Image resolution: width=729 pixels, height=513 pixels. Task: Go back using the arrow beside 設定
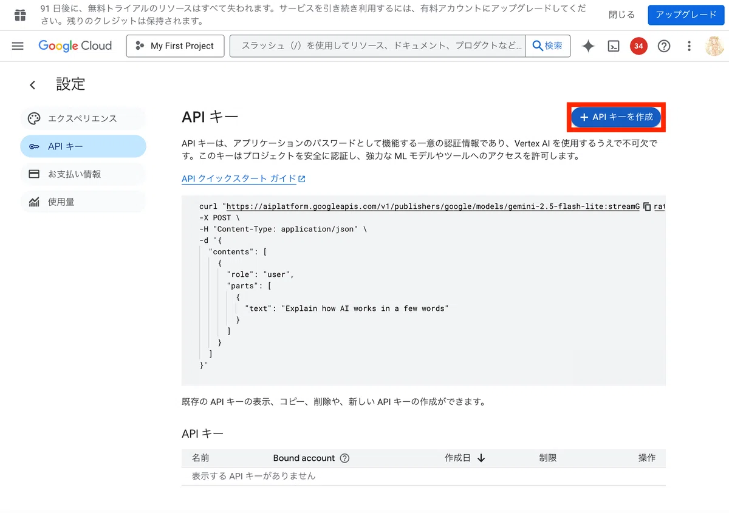33,85
